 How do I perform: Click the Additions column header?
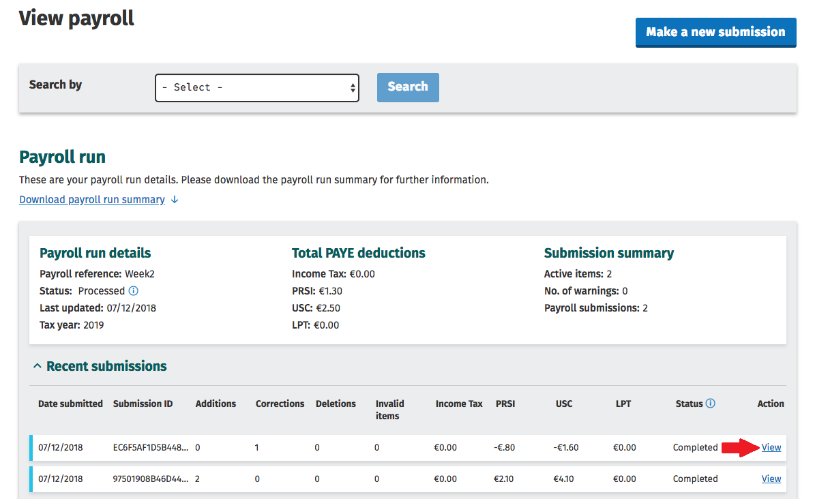point(216,404)
